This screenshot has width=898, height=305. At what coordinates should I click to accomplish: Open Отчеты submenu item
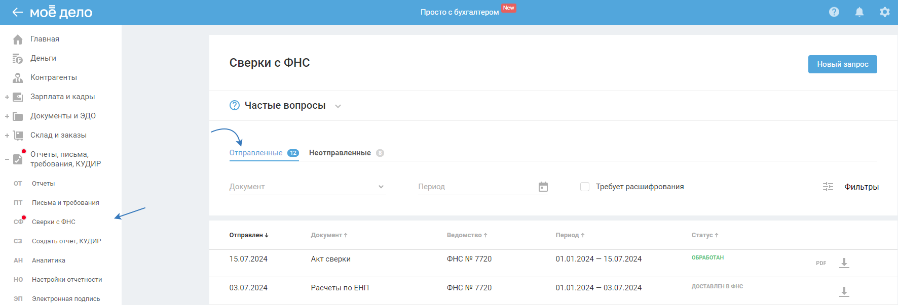pyautogui.click(x=44, y=184)
